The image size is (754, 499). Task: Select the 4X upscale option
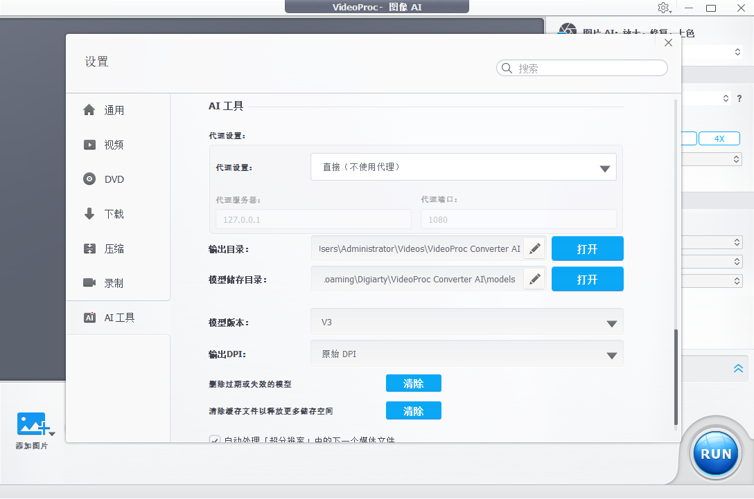719,138
